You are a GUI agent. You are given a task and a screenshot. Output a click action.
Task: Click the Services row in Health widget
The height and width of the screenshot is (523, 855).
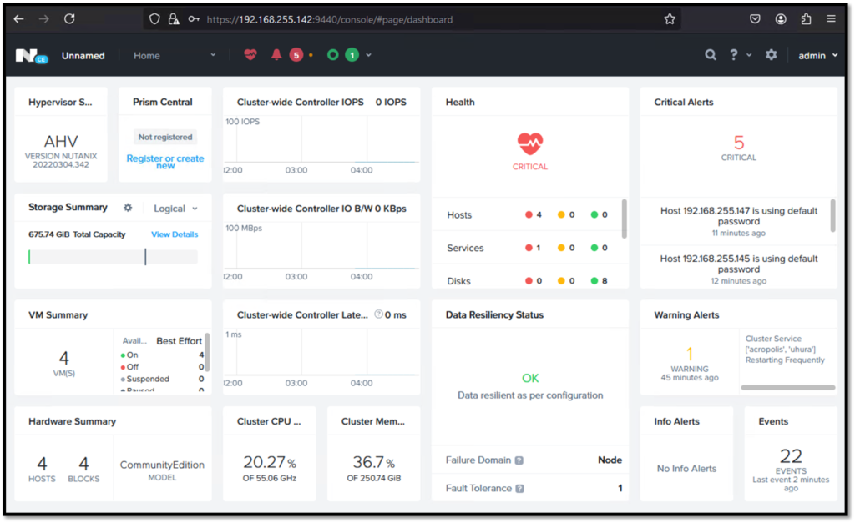(x=528, y=248)
